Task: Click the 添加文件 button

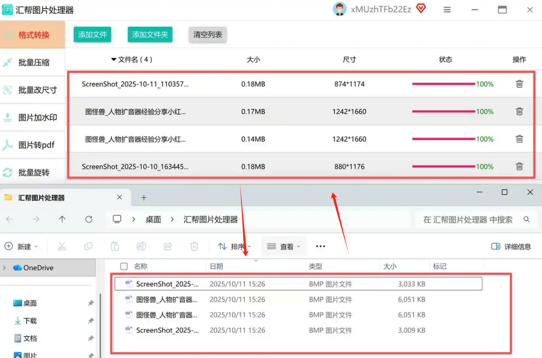Action: [x=92, y=34]
